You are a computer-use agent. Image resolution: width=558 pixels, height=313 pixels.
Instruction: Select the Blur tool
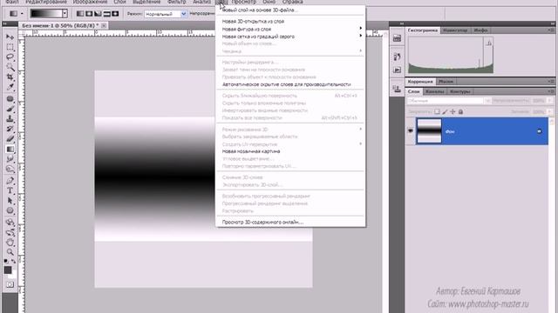(x=10, y=159)
